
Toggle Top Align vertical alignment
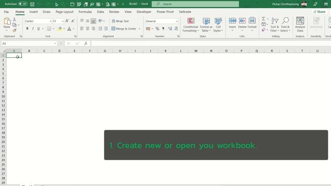coord(82,21)
